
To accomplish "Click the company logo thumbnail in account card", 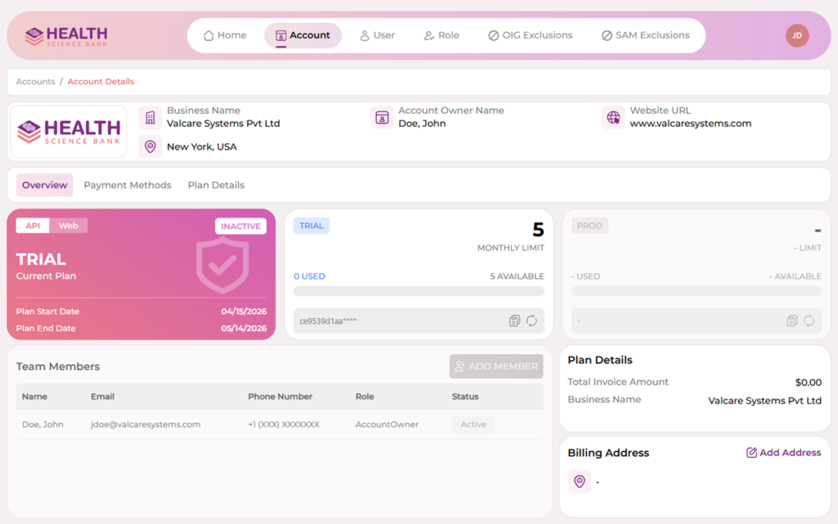I will (69, 132).
